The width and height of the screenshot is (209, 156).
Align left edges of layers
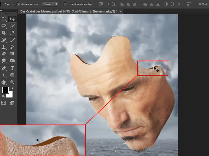pos(122,4)
